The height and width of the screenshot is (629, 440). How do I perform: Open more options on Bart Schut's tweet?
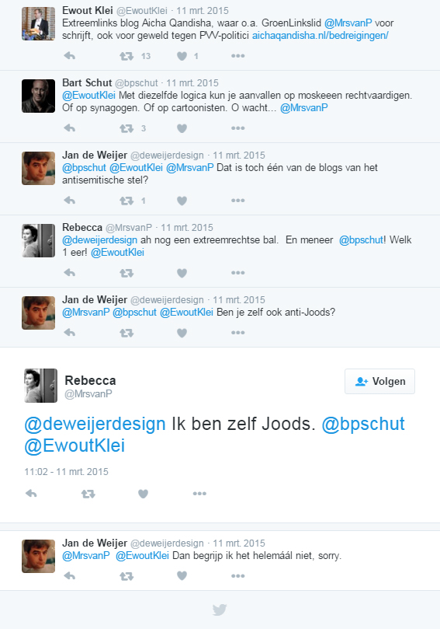coord(237,128)
